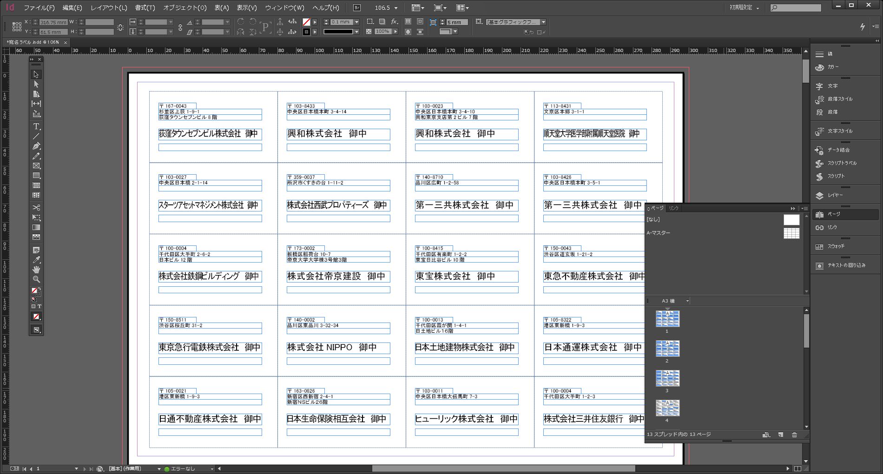Click the trash icon in Pages panel

point(794,435)
